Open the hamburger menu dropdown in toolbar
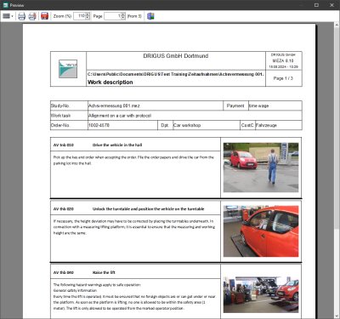Screen dimensions: 340x319 coord(8,16)
